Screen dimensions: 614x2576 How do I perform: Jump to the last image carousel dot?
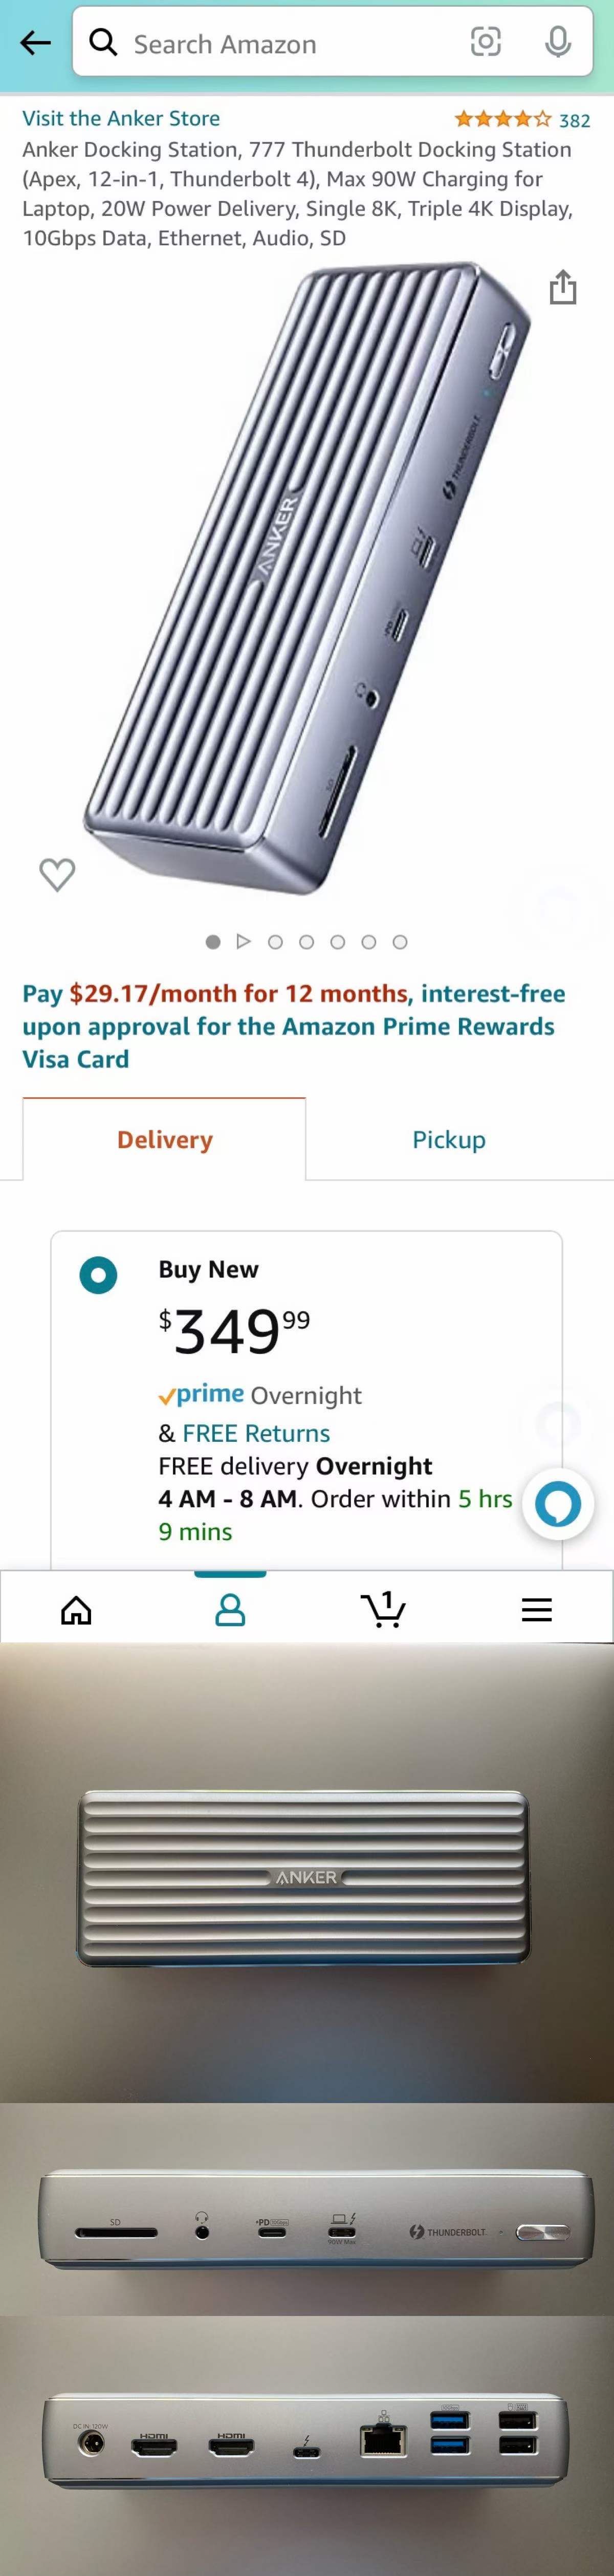[400, 942]
